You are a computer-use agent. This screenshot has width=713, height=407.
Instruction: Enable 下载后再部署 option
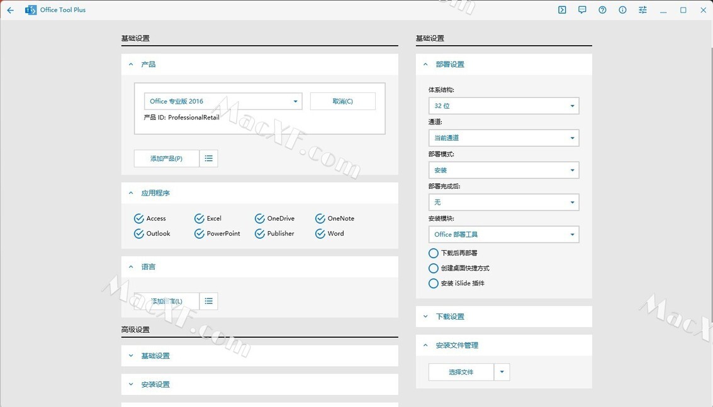click(434, 253)
